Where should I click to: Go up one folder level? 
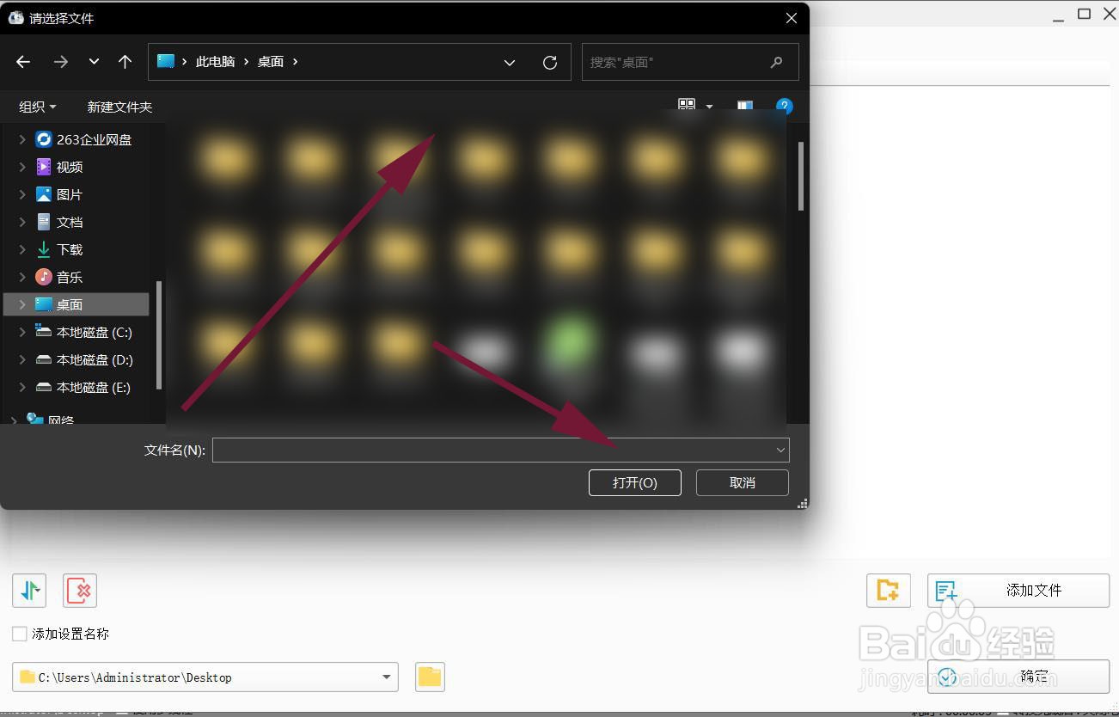pos(125,62)
